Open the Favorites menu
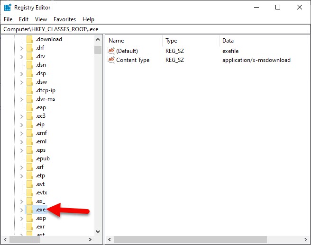The width and height of the screenshot is (311, 245). [64, 19]
